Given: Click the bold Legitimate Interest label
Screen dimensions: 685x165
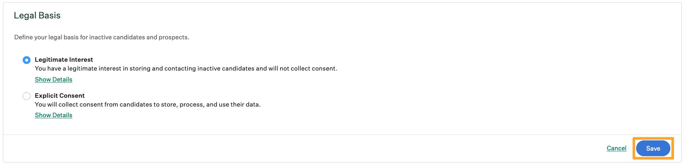Looking at the screenshot, I should click(x=64, y=60).
